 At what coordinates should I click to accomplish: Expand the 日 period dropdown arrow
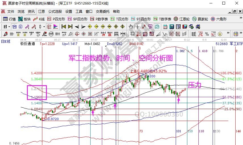coord(9,27)
